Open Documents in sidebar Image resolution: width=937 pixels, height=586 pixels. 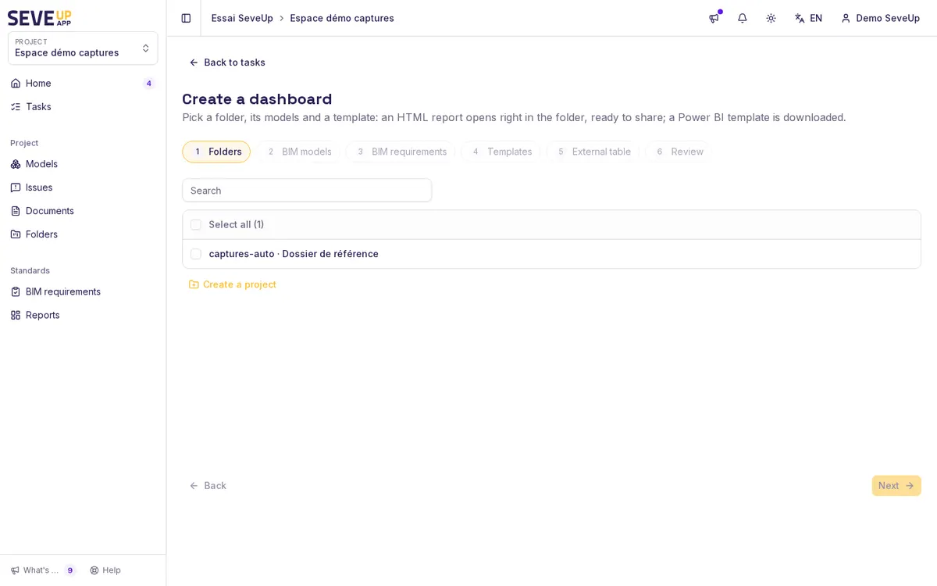[x=83, y=211]
